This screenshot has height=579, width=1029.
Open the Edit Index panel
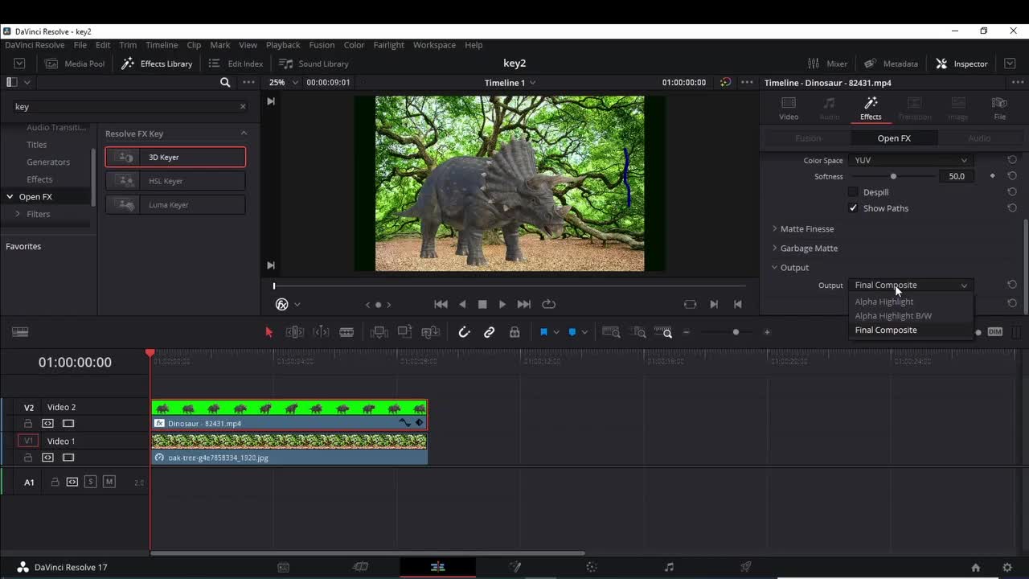coord(236,64)
